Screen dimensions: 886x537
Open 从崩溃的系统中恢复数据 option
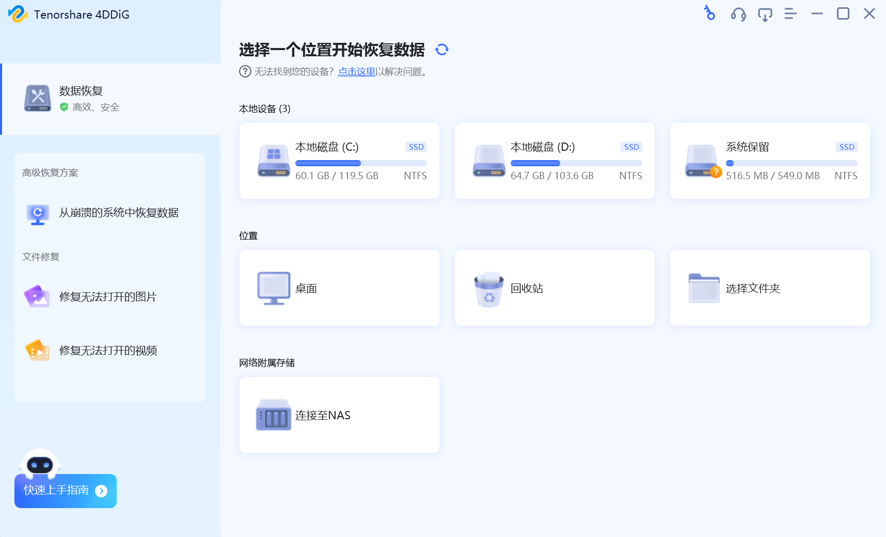[109, 213]
